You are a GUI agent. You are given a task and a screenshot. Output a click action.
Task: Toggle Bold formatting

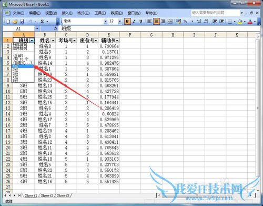tap(127, 22)
